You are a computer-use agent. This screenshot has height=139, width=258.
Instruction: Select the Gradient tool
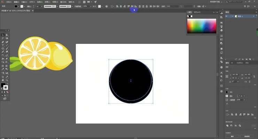pos(7,66)
